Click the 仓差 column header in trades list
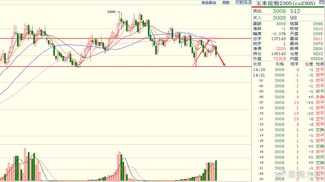This screenshot has width=325, height=182. (x=309, y=64)
